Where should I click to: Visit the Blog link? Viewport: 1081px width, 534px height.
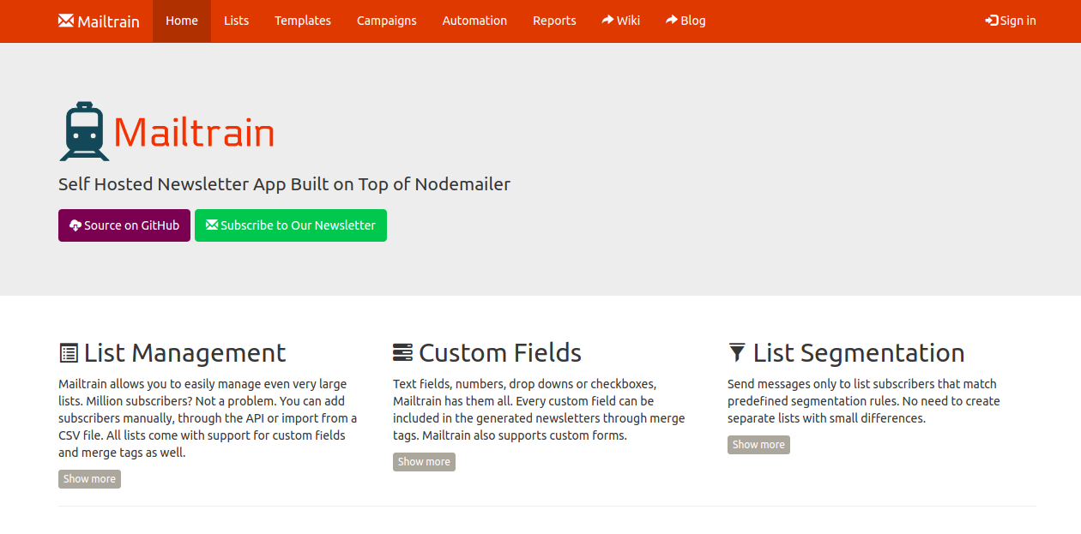(685, 21)
